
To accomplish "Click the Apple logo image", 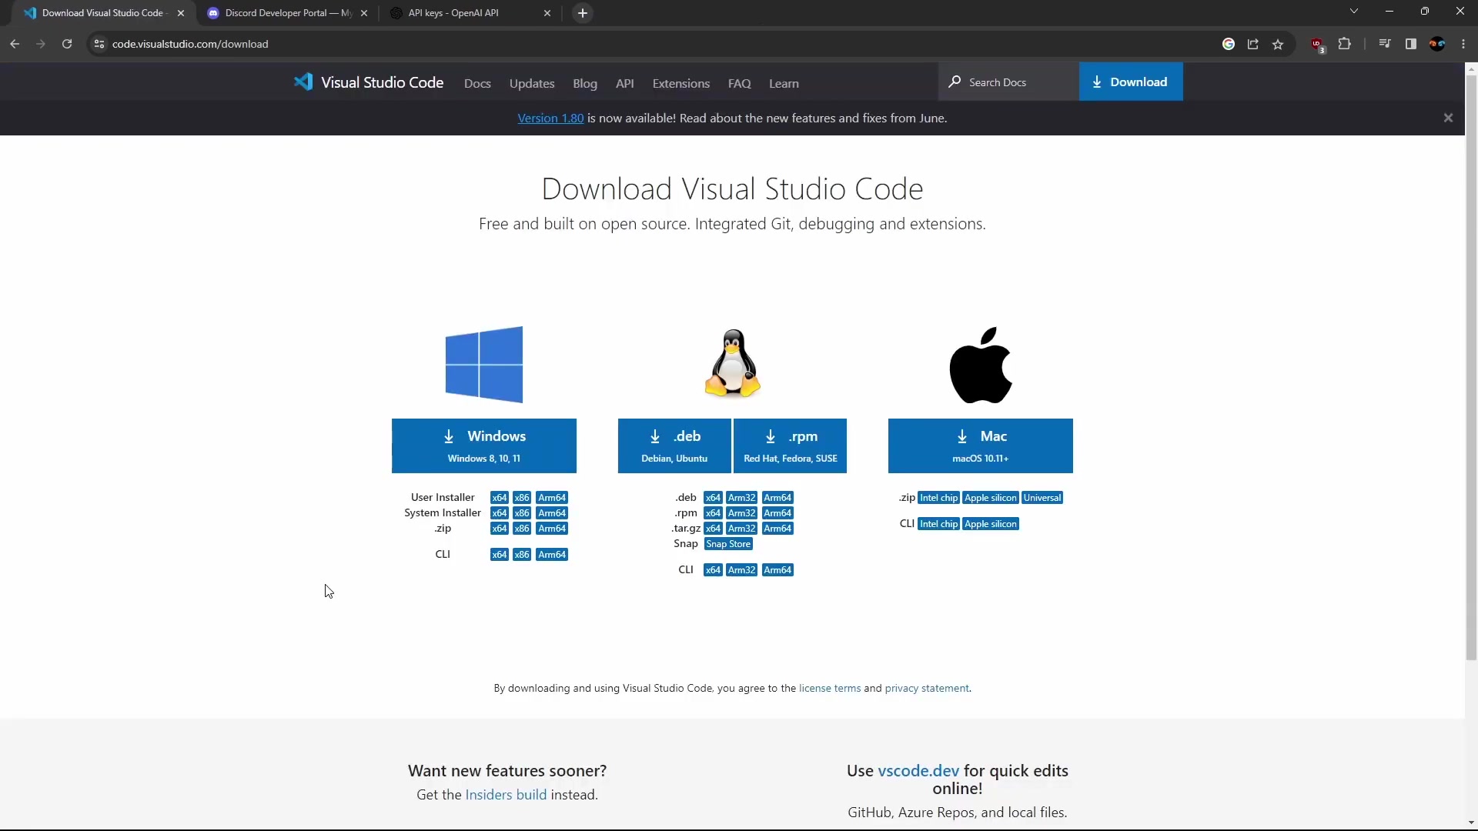I will pyautogui.click(x=981, y=365).
